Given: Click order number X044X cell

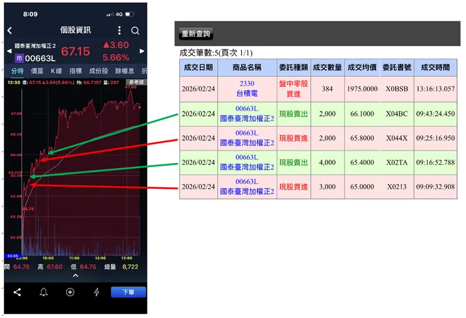Looking at the screenshot, I should pos(397,138).
